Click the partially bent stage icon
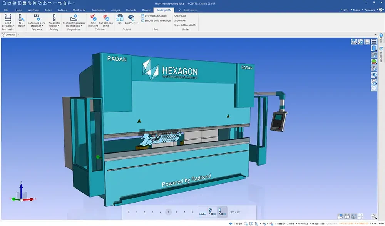 (213, 212)
